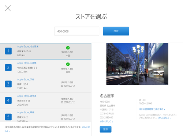Screen dimensions: 183x136
Task: Click building name エフエックスビル in details
Action: pos(107,113)
